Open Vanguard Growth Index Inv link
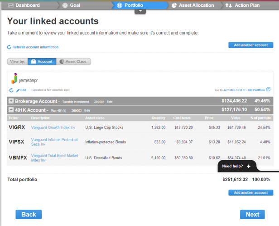Screen dimensions: 279x226 coord(53,128)
